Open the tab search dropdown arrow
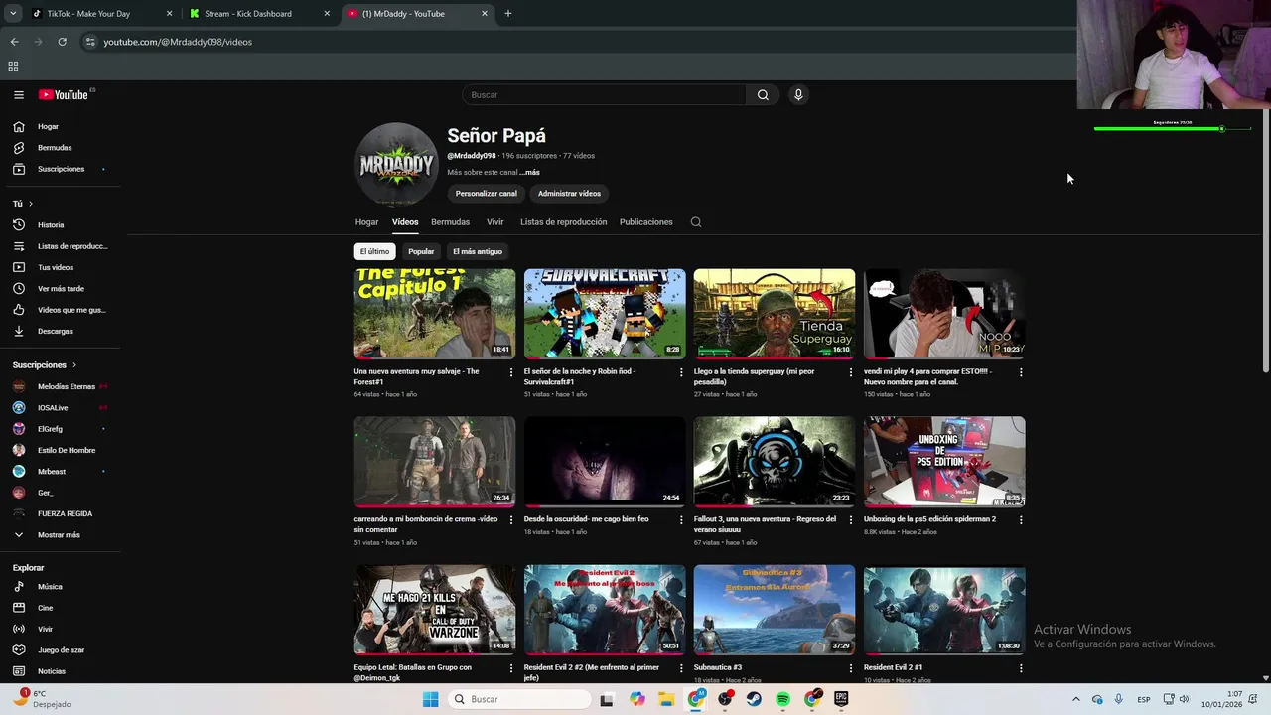The width and height of the screenshot is (1271, 715). tap(13, 14)
